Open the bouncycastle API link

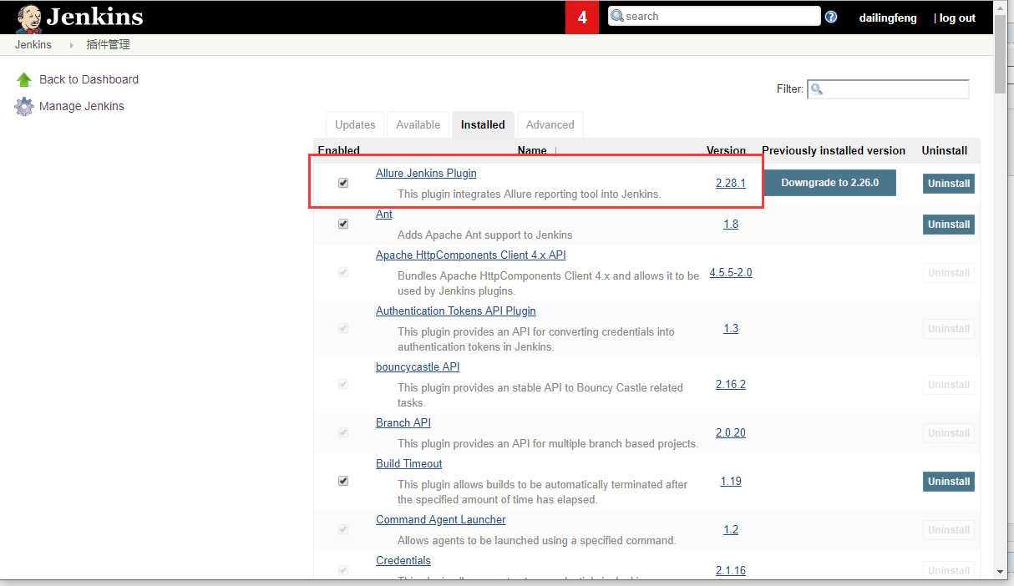pos(418,366)
